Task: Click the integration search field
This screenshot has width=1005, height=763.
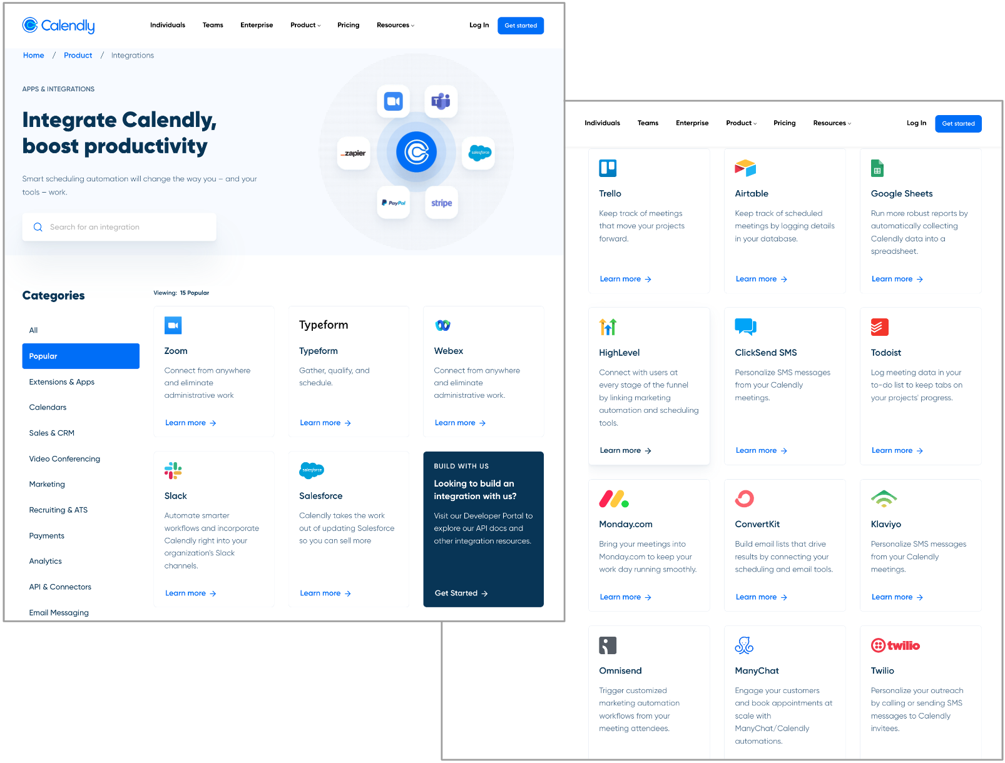Action: pyautogui.click(x=119, y=226)
